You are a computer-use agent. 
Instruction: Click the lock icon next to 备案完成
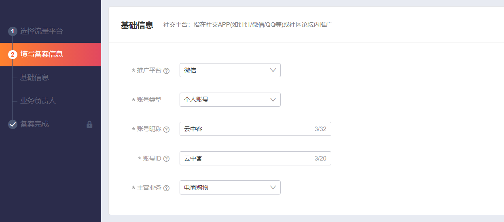click(x=89, y=125)
